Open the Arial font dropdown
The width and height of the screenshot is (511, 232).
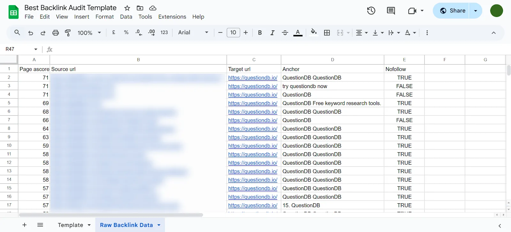click(193, 33)
